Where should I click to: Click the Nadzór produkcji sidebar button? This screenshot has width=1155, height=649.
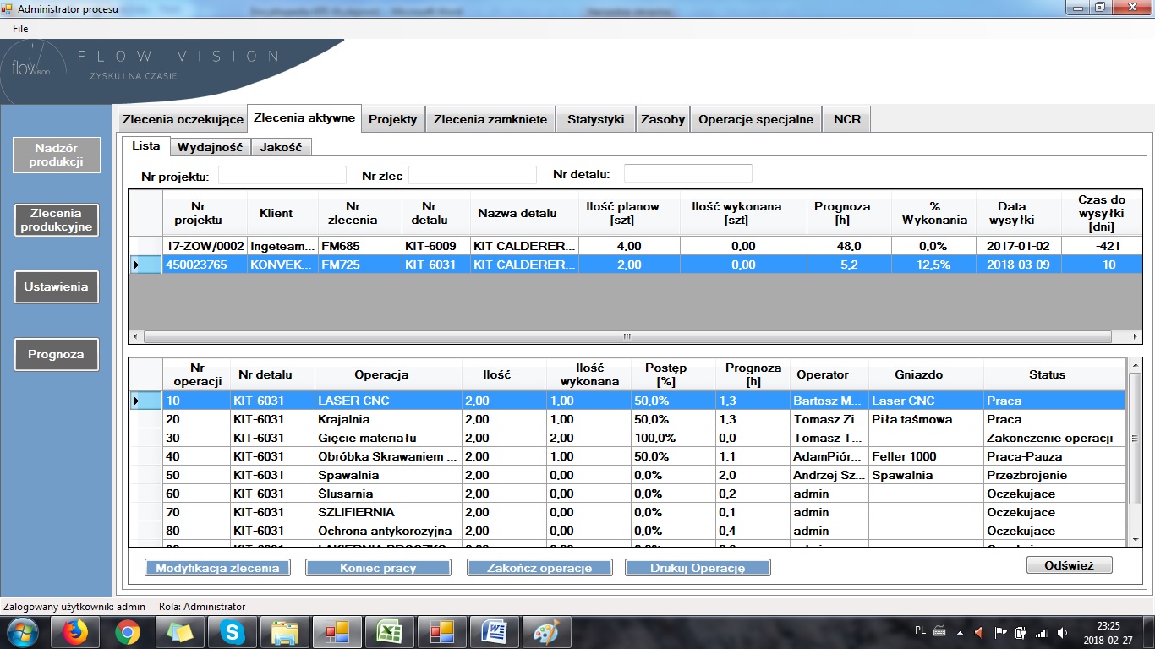click(56, 155)
